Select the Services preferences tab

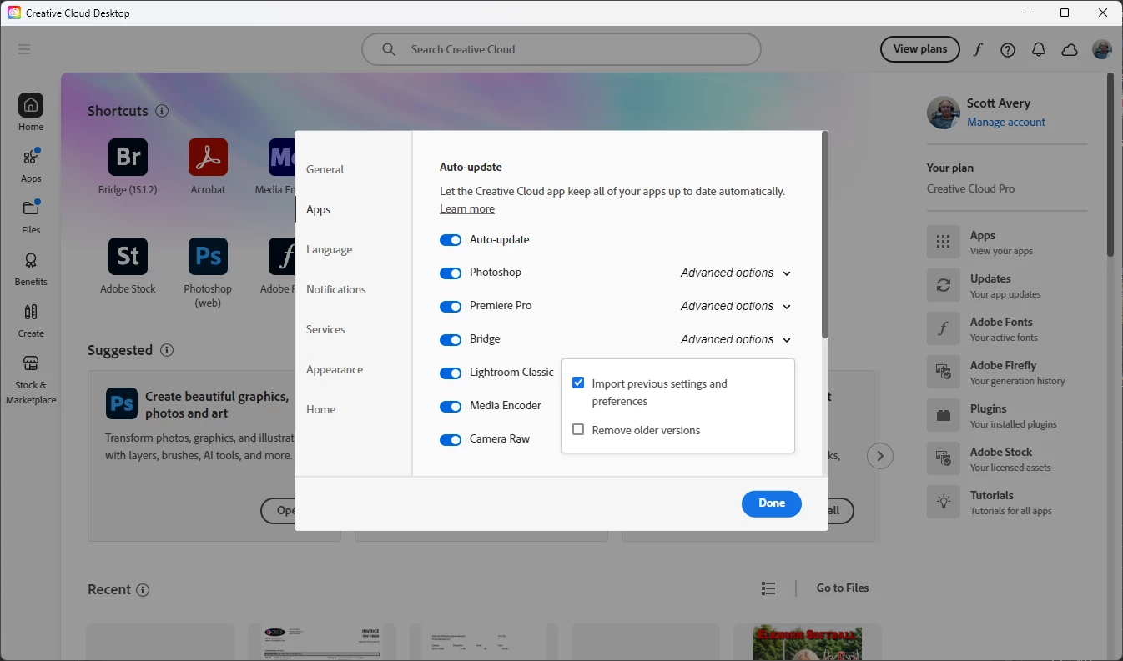click(x=325, y=329)
